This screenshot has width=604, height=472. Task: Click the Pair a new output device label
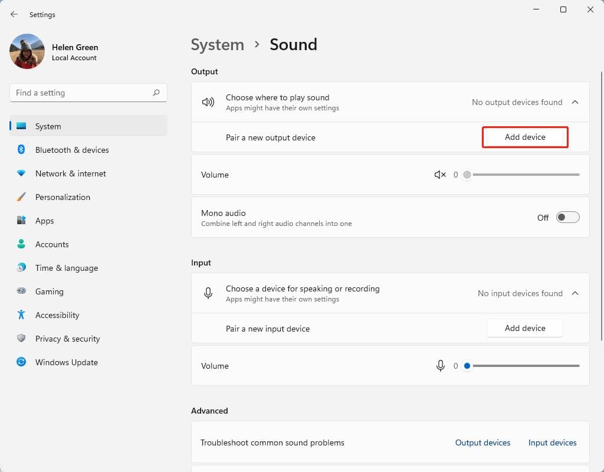coord(270,137)
